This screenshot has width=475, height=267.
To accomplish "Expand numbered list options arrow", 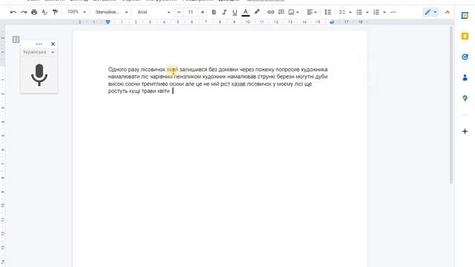I will tap(384, 12).
